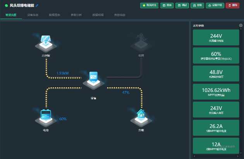Switch to the 参数分析 parameter analysis tab

(76, 15)
